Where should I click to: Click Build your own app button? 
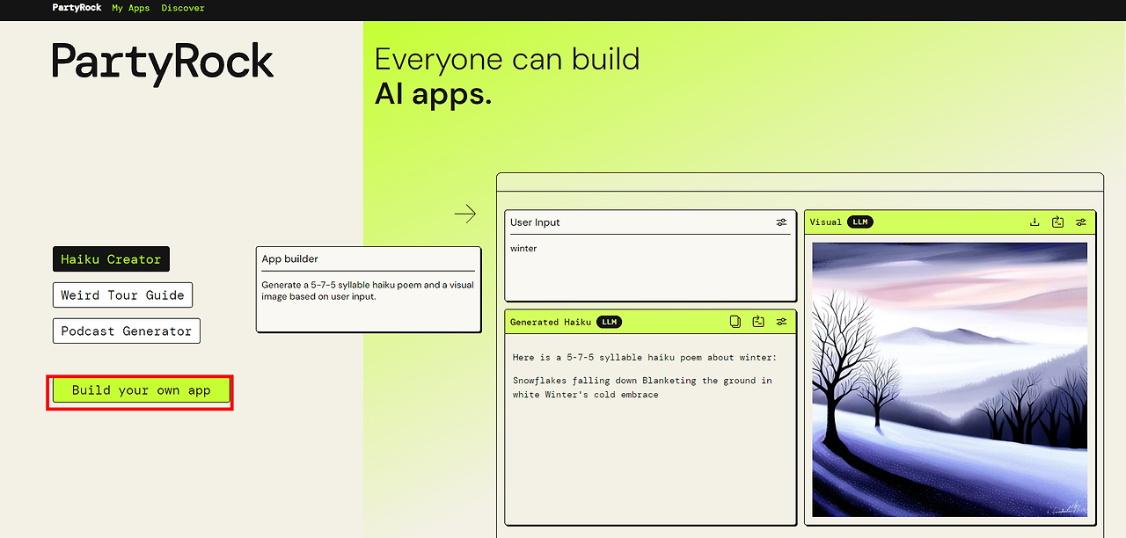point(142,390)
